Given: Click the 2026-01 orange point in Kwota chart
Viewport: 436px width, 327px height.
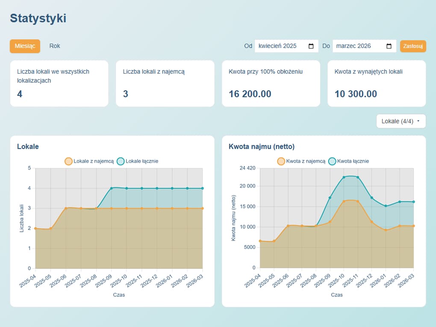Looking at the screenshot, I should [x=386, y=230].
